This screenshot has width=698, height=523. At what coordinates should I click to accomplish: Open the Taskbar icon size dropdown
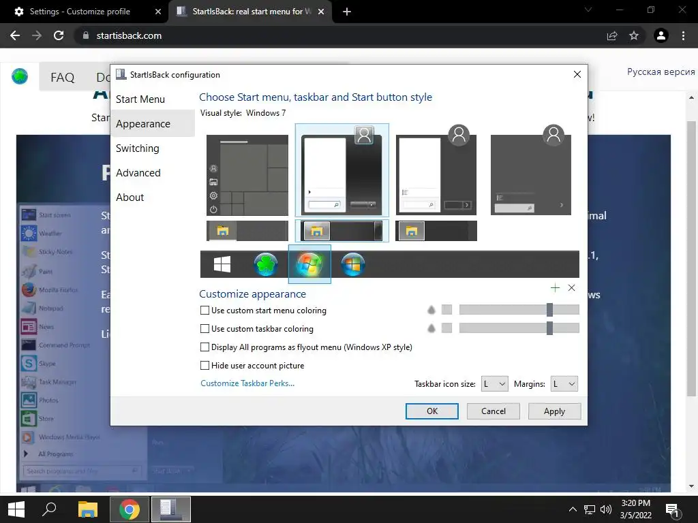click(x=495, y=384)
